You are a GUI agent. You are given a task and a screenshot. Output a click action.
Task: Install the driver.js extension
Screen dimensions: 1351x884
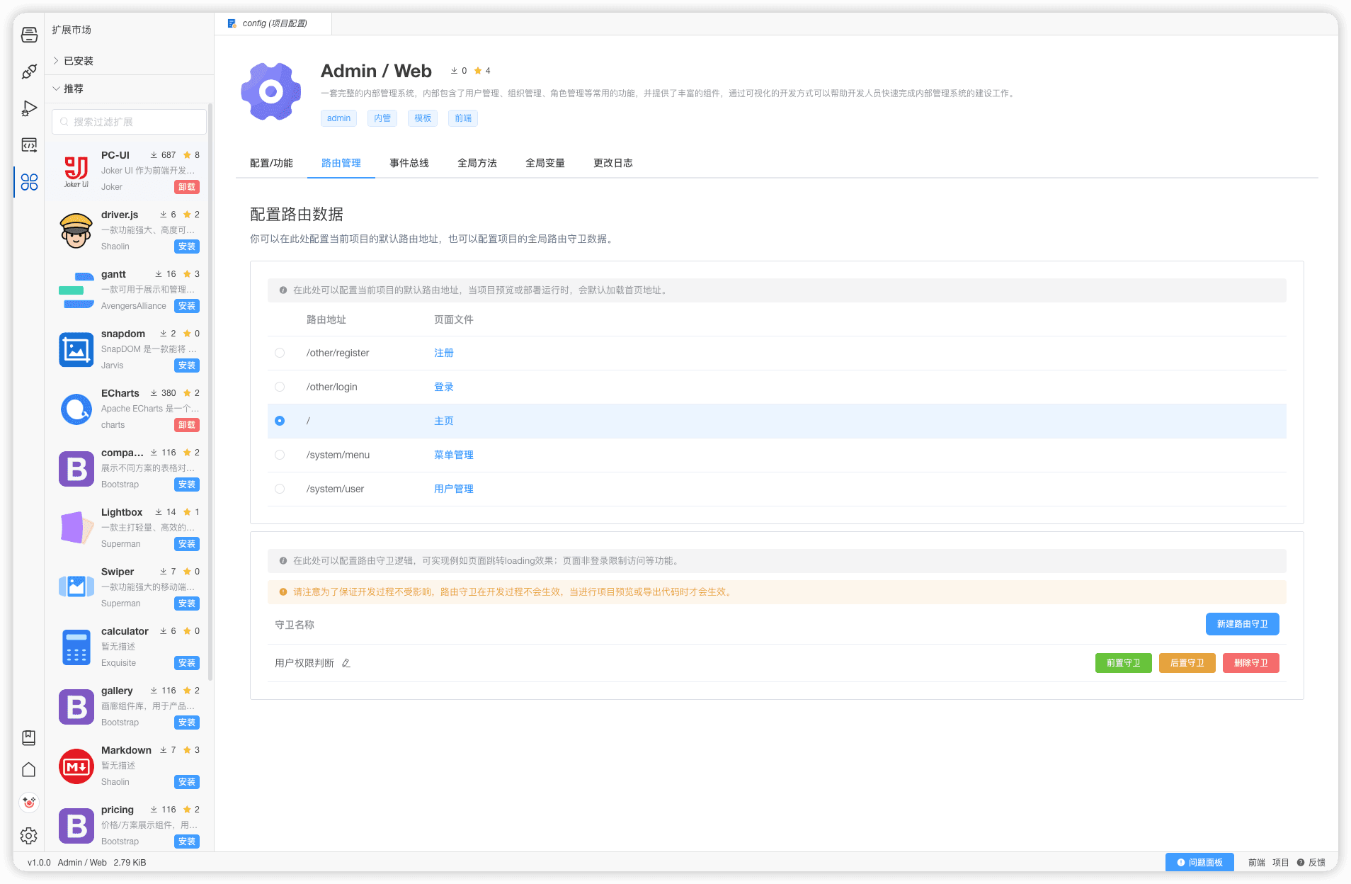[187, 246]
